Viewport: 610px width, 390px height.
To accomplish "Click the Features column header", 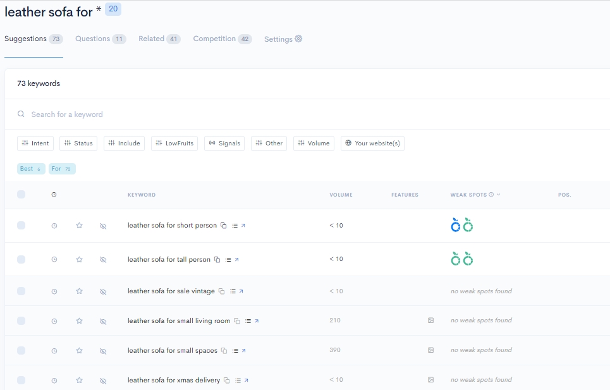I will tap(405, 195).
